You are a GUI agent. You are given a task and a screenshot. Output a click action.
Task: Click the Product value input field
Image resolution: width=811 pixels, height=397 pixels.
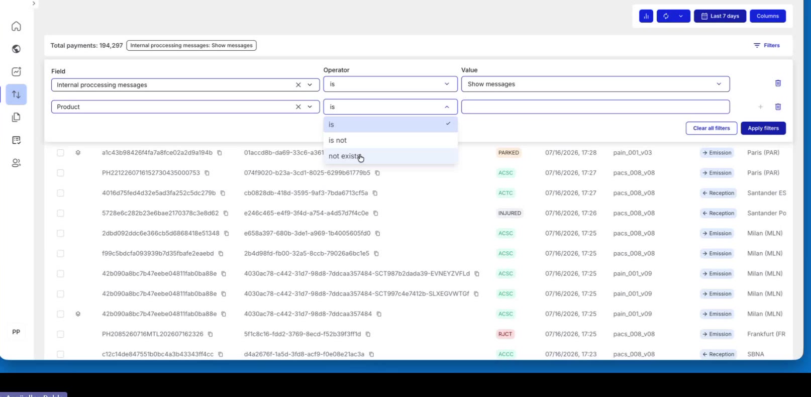point(595,107)
